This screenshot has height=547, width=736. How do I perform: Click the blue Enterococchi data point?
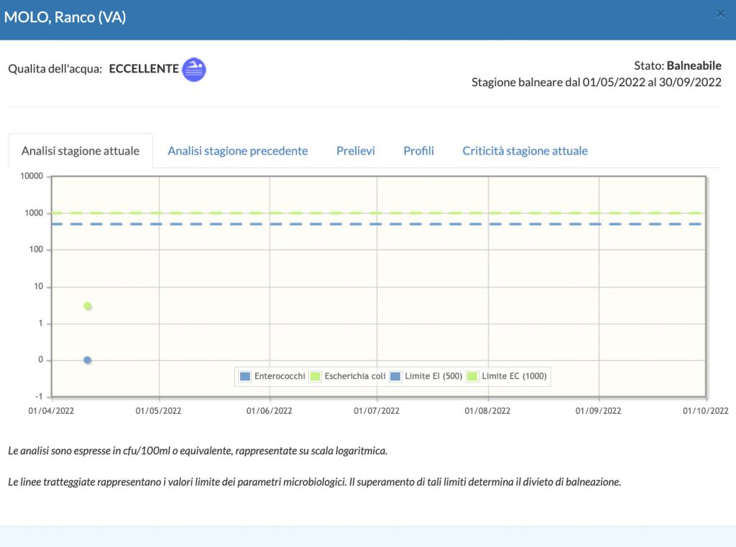[87, 360]
